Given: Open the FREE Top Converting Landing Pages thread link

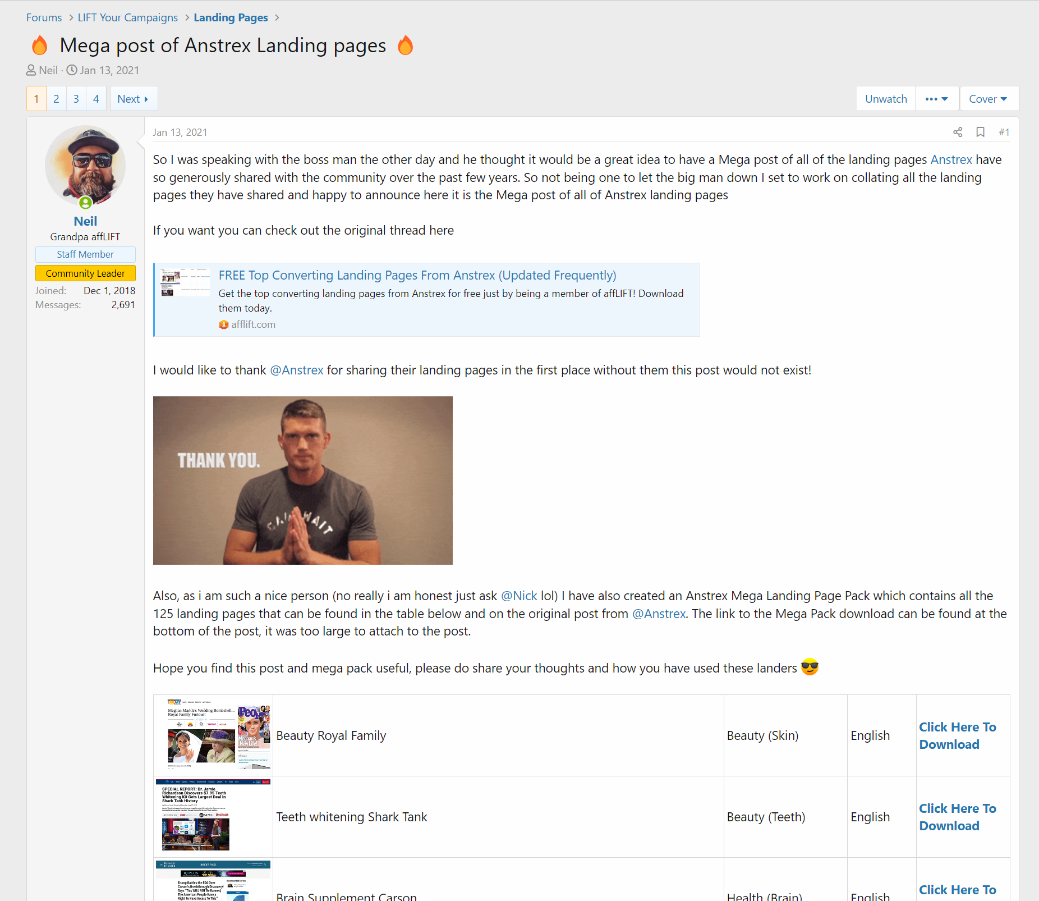Looking at the screenshot, I should (x=417, y=275).
